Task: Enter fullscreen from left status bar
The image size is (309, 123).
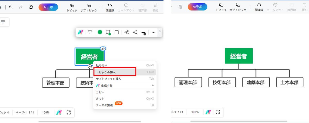Action: tap(69, 112)
